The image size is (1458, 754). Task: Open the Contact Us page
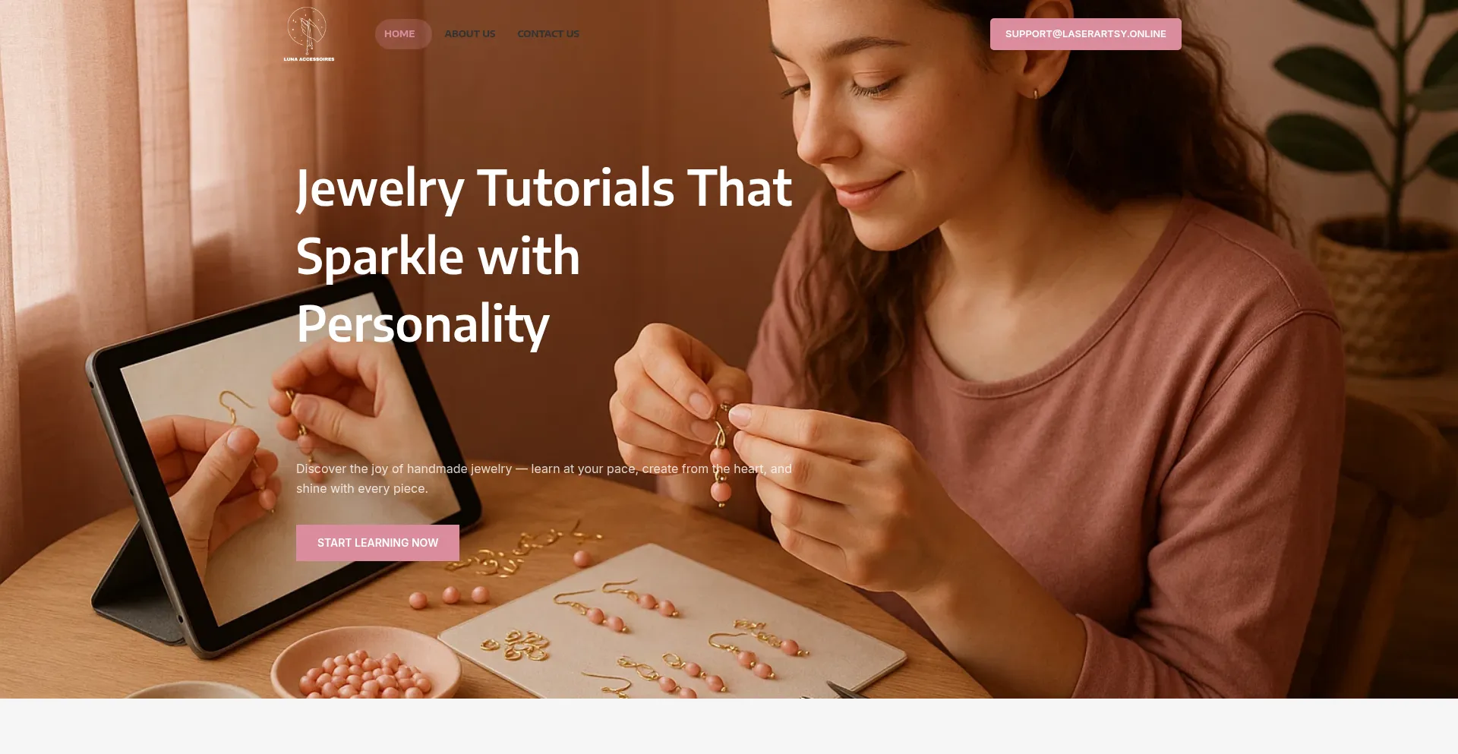point(548,34)
